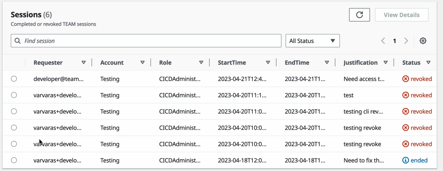Open table preferences gear icon
Image resolution: width=443 pixels, height=171 pixels.
point(423,41)
